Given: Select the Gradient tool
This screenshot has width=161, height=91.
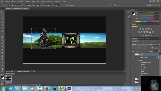Looking at the screenshot, I should tap(2, 47).
